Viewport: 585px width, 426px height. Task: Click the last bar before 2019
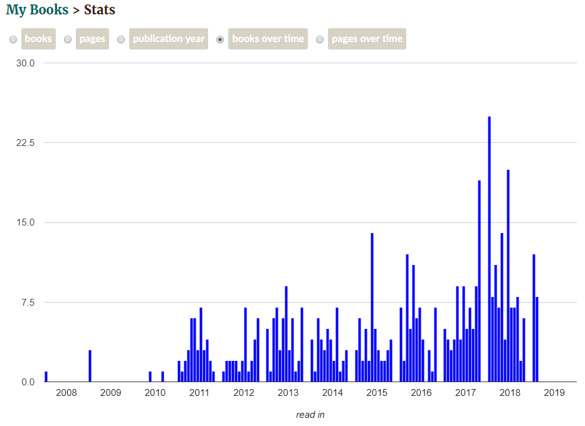point(537,339)
